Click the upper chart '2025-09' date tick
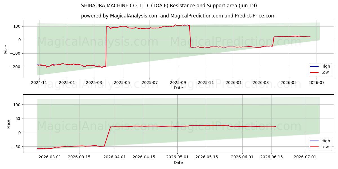Viewport: 338px width, 169px height. [x=178, y=83]
